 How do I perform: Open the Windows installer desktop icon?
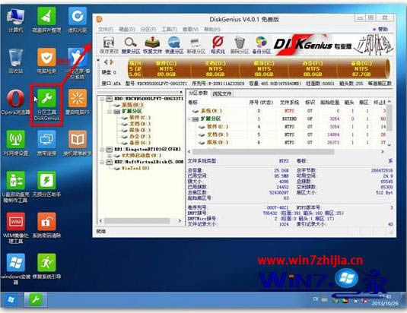coord(16,269)
